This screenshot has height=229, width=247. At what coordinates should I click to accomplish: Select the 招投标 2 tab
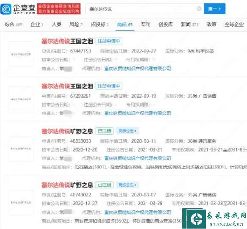100,25
